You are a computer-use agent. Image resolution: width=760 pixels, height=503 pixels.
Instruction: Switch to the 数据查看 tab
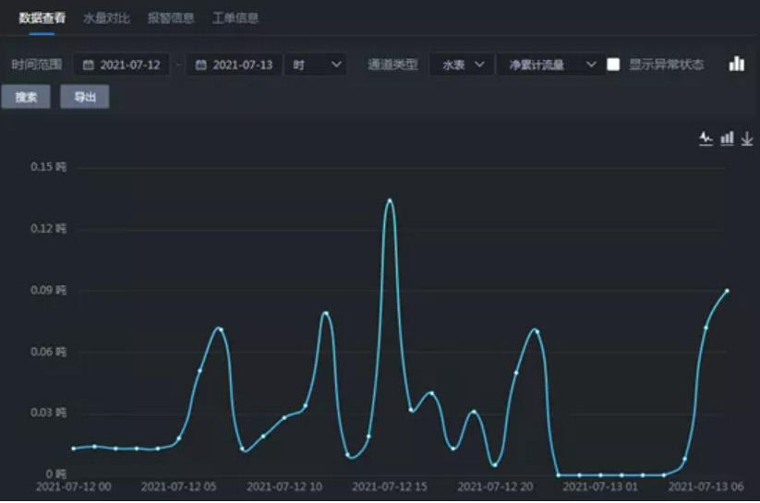[42, 18]
